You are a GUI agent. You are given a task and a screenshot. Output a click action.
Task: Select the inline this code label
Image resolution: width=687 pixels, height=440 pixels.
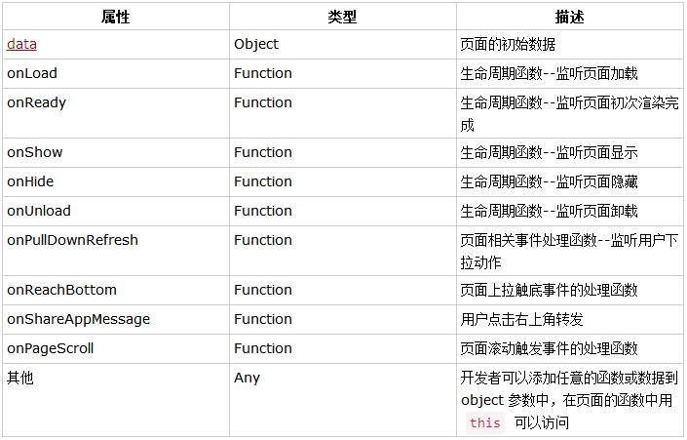[484, 422]
